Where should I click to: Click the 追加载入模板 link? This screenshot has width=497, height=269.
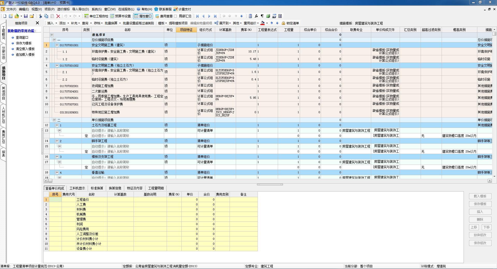click(25, 55)
